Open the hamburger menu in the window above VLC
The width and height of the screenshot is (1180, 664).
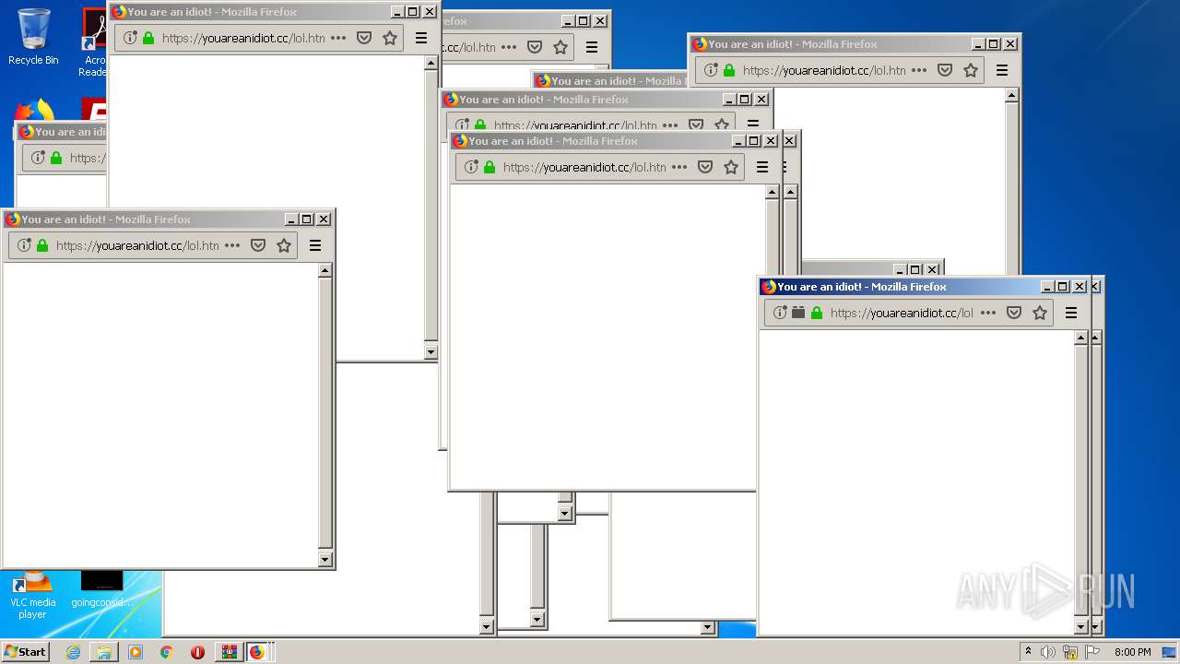tap(315, 245)
